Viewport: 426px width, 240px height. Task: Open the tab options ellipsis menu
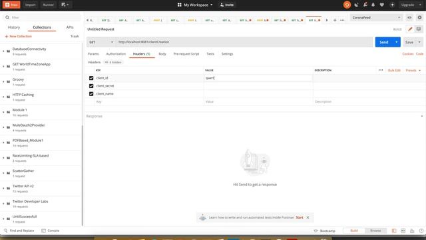click(x=342, y=20)
